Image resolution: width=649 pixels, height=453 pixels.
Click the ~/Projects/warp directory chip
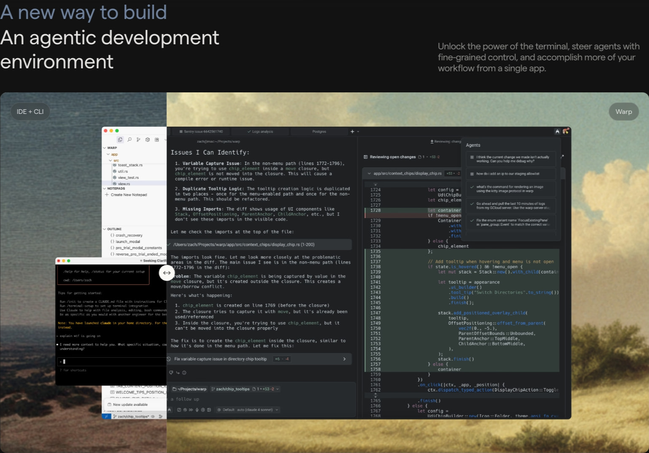[x=190, y=389]
